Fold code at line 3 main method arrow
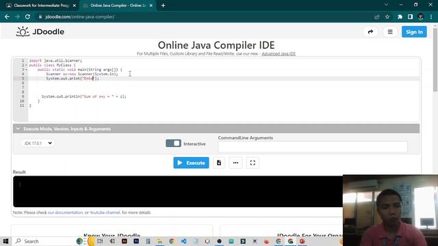 (x=26, y=70)
